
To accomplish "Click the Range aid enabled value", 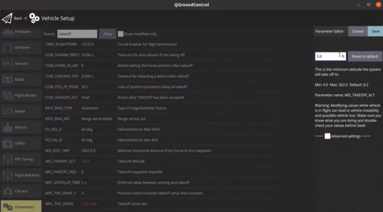I will point(96,119).
